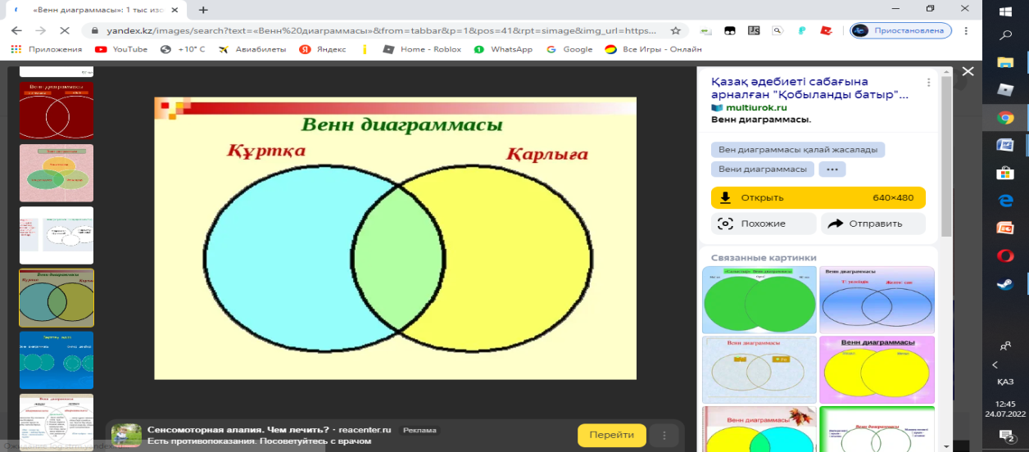Open the Сенсомоторная алалия ad title
This screenshot has height=452, width=1029.
(x=269, y=429)
